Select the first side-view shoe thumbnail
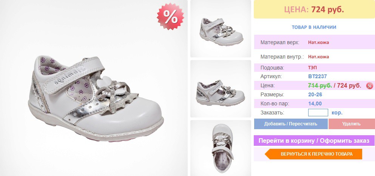The width and height of the screenshot is (375, 176). pos(221,29)
